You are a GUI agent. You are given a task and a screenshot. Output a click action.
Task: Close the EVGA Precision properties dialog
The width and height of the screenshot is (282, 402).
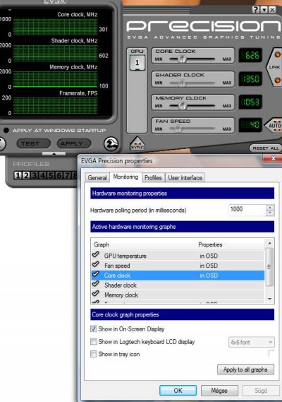273,158
